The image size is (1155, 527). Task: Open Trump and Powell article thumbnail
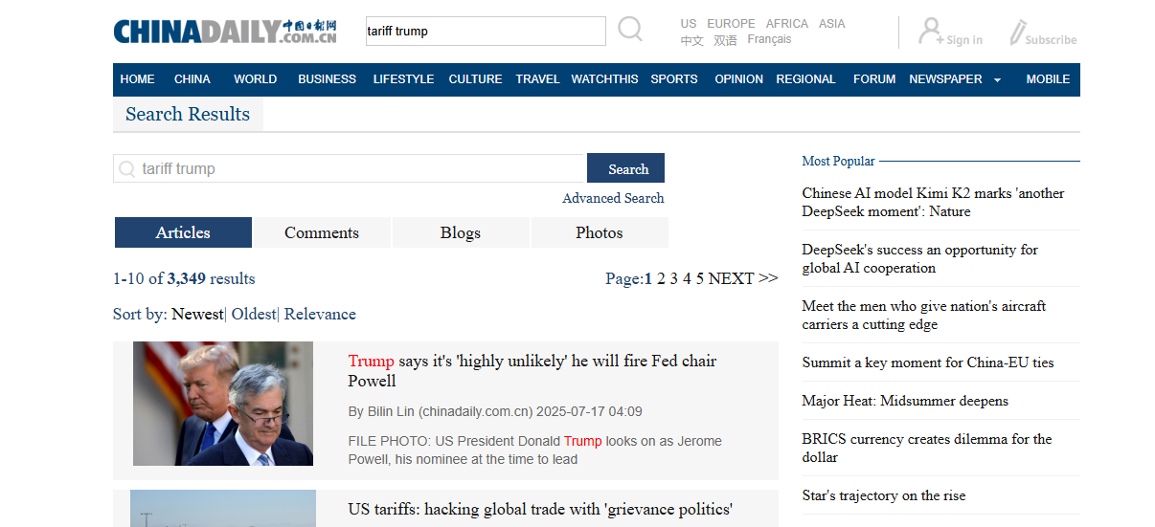(223, 404)
